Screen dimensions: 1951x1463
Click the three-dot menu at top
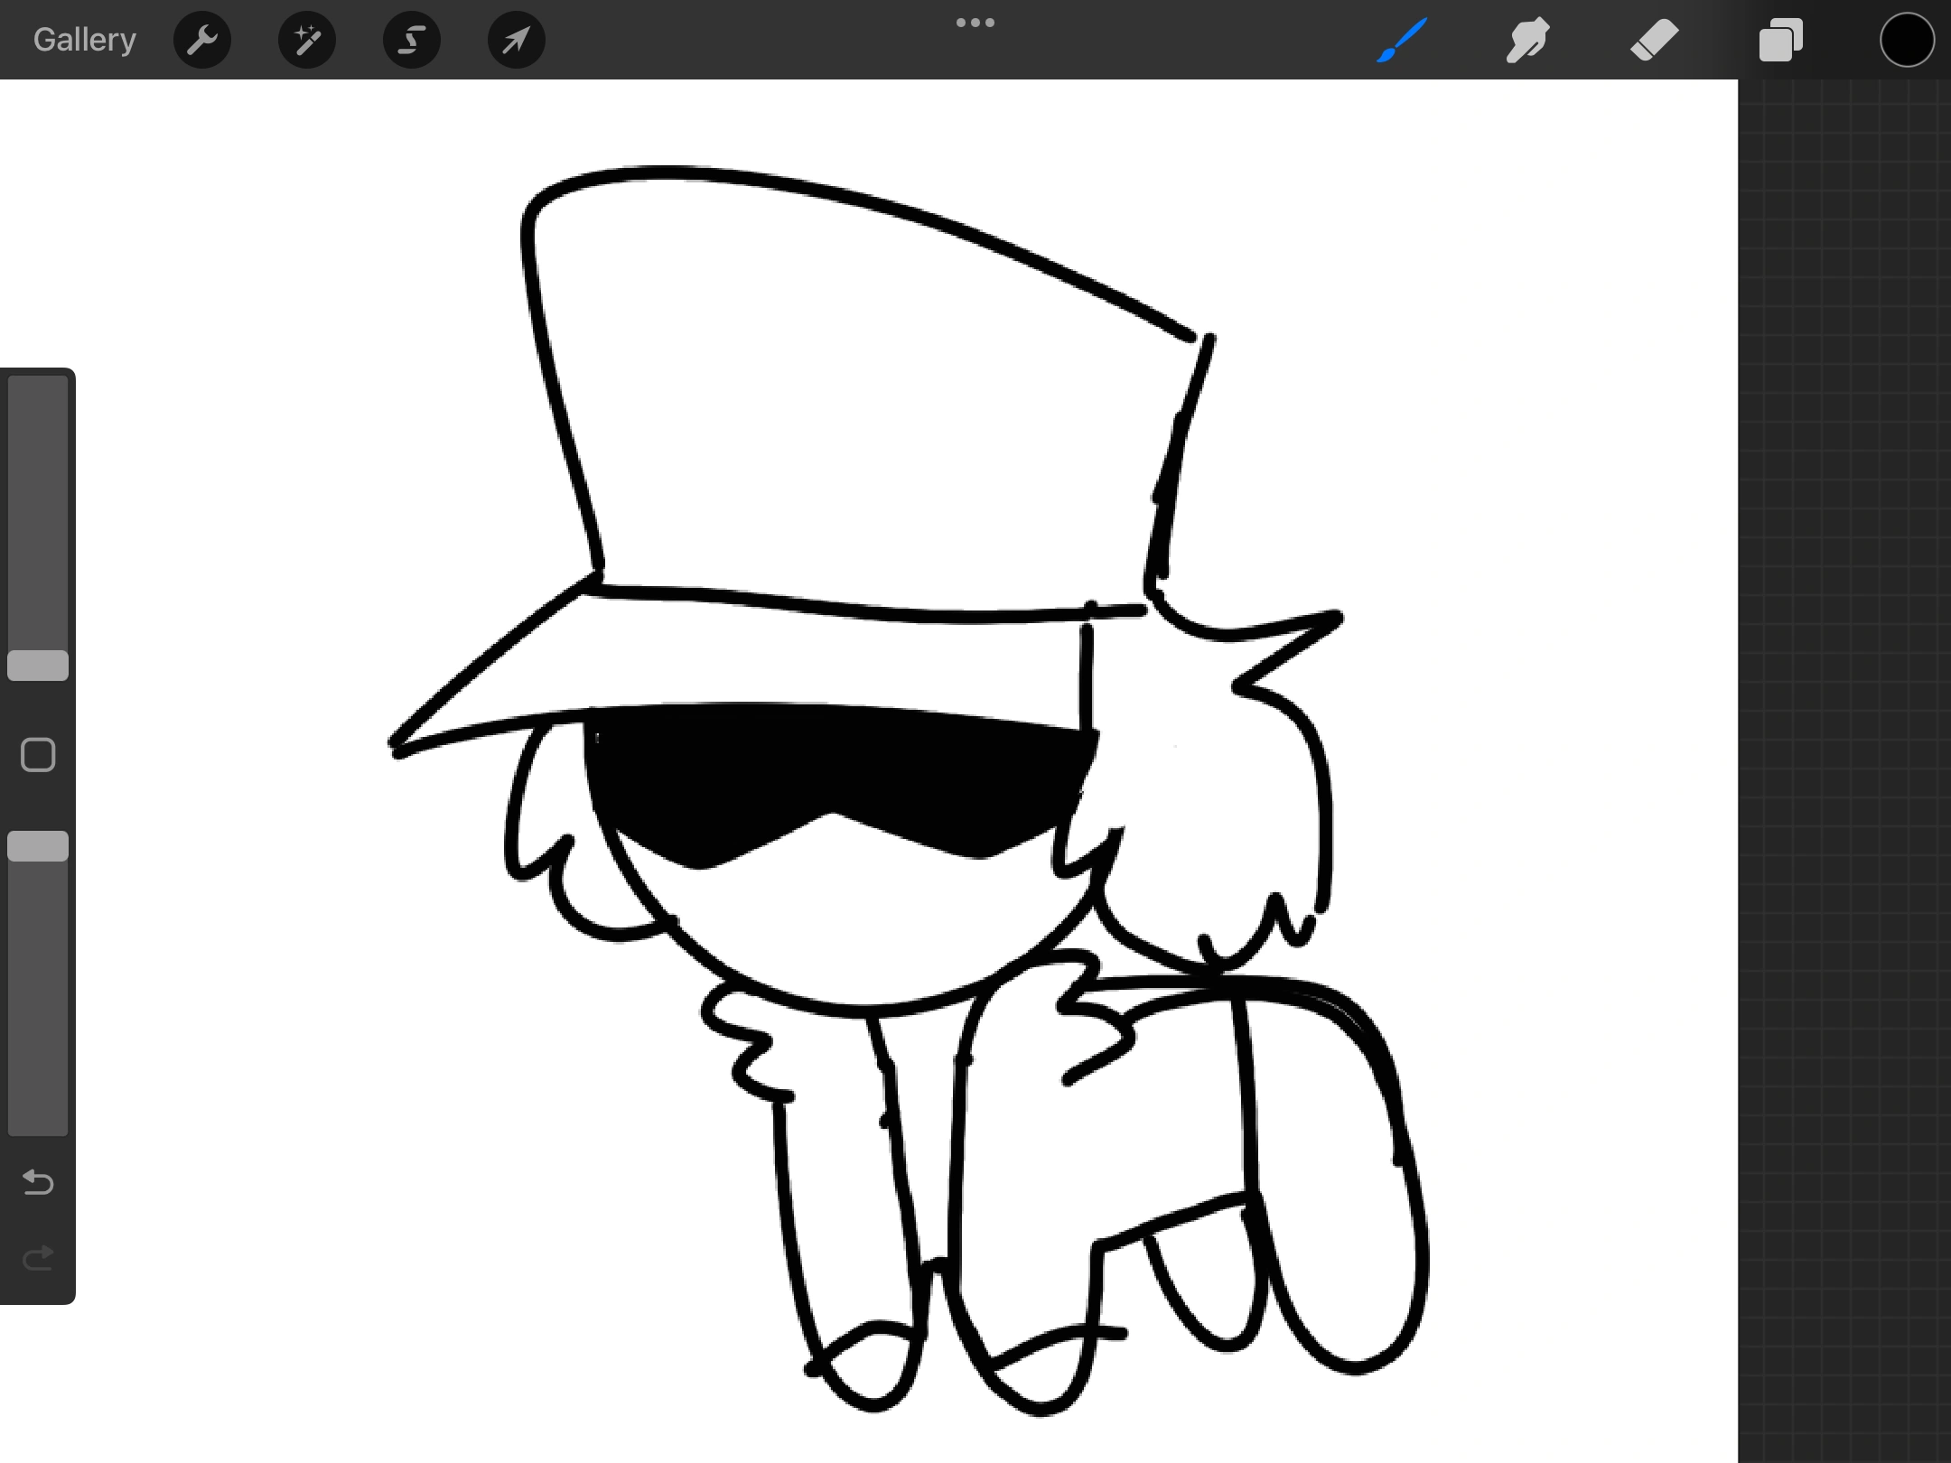(x=975, y=23)
